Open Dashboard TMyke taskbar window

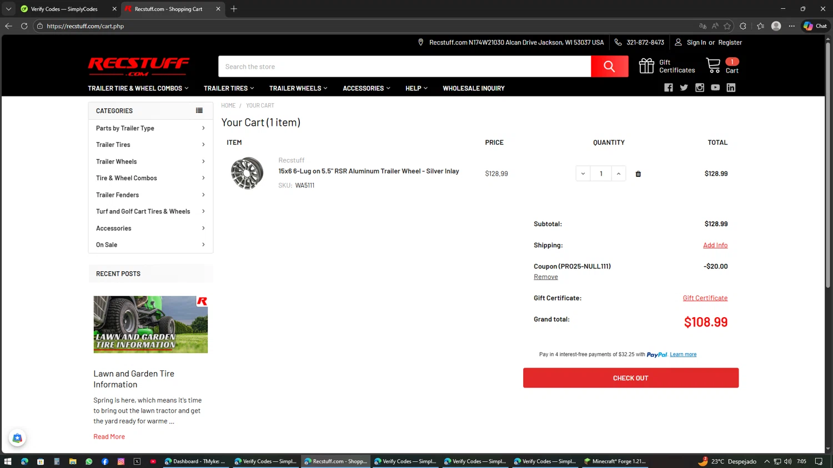click(x=195, y=461)
